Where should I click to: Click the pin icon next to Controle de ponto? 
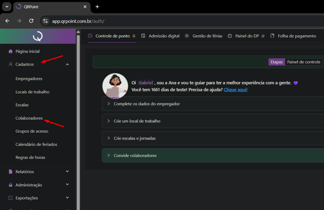point(134,36)
